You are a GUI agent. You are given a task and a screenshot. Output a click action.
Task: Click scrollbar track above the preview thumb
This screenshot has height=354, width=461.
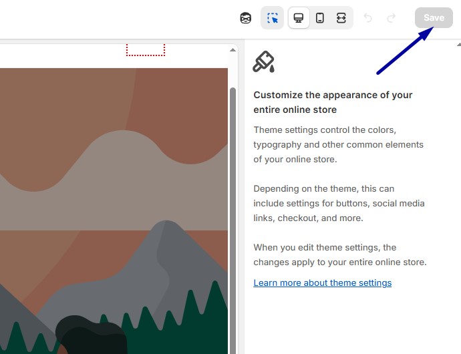(x=233, y=71)
